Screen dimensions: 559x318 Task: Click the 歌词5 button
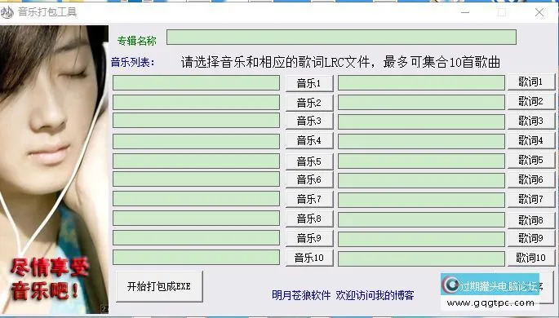pos(531,161)
